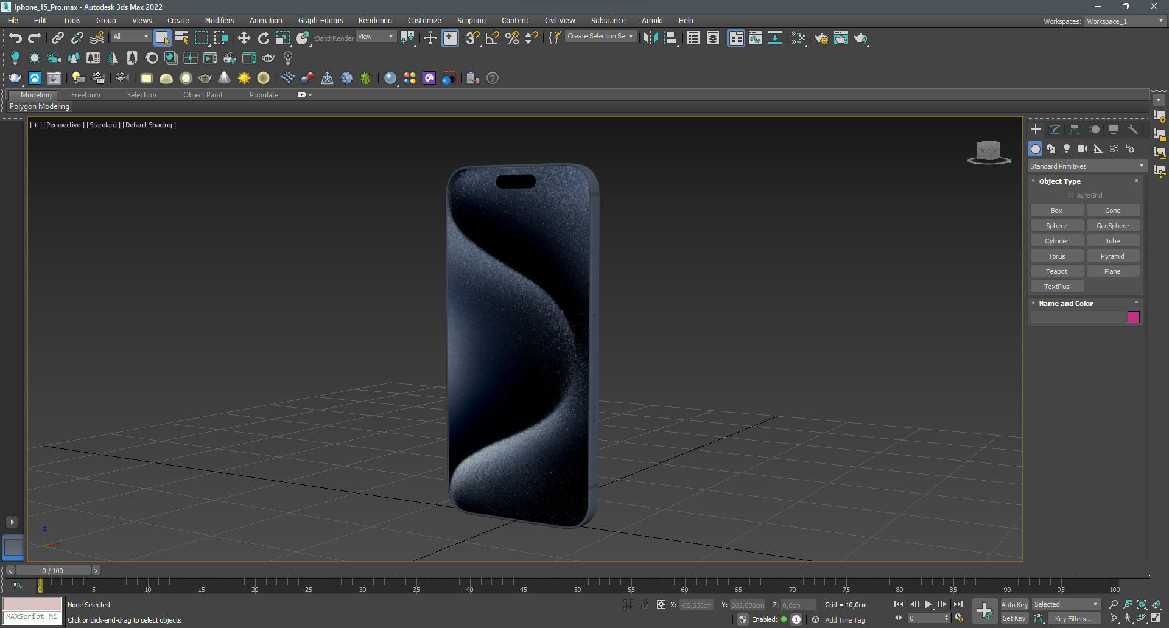The height and width of the screenshot is (628, 1169).
Task: Open the Key Filters dialog
Action: point(1073,619)
